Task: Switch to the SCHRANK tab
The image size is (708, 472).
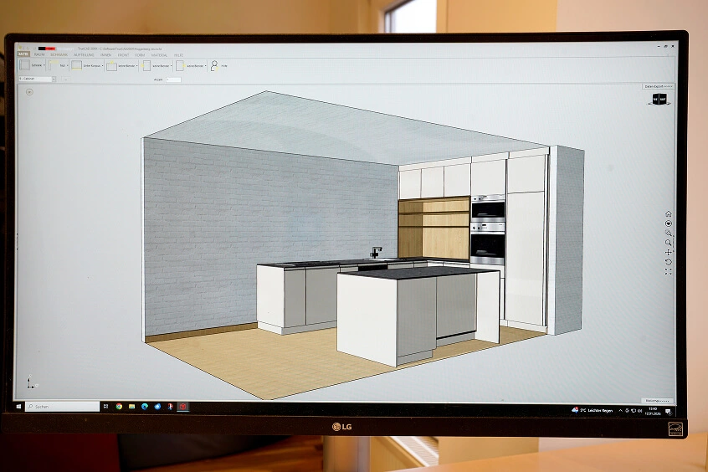Action: tap(59, 54)
